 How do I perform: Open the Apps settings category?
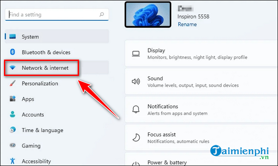[57, 99]
